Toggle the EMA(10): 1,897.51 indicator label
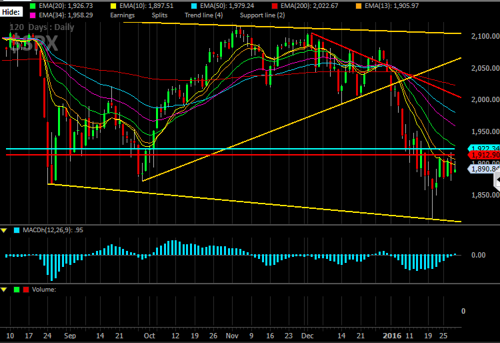 (x=147, y=6)
